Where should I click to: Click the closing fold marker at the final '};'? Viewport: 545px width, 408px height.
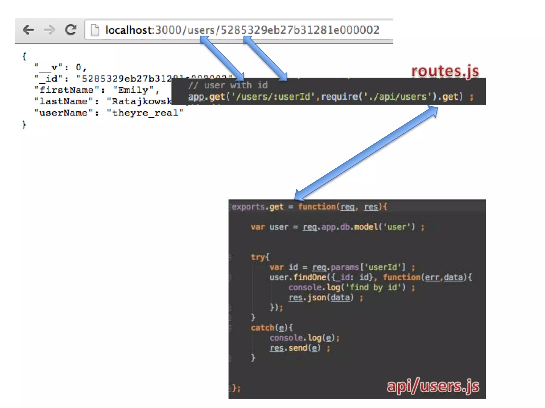(x=230, y=388)
